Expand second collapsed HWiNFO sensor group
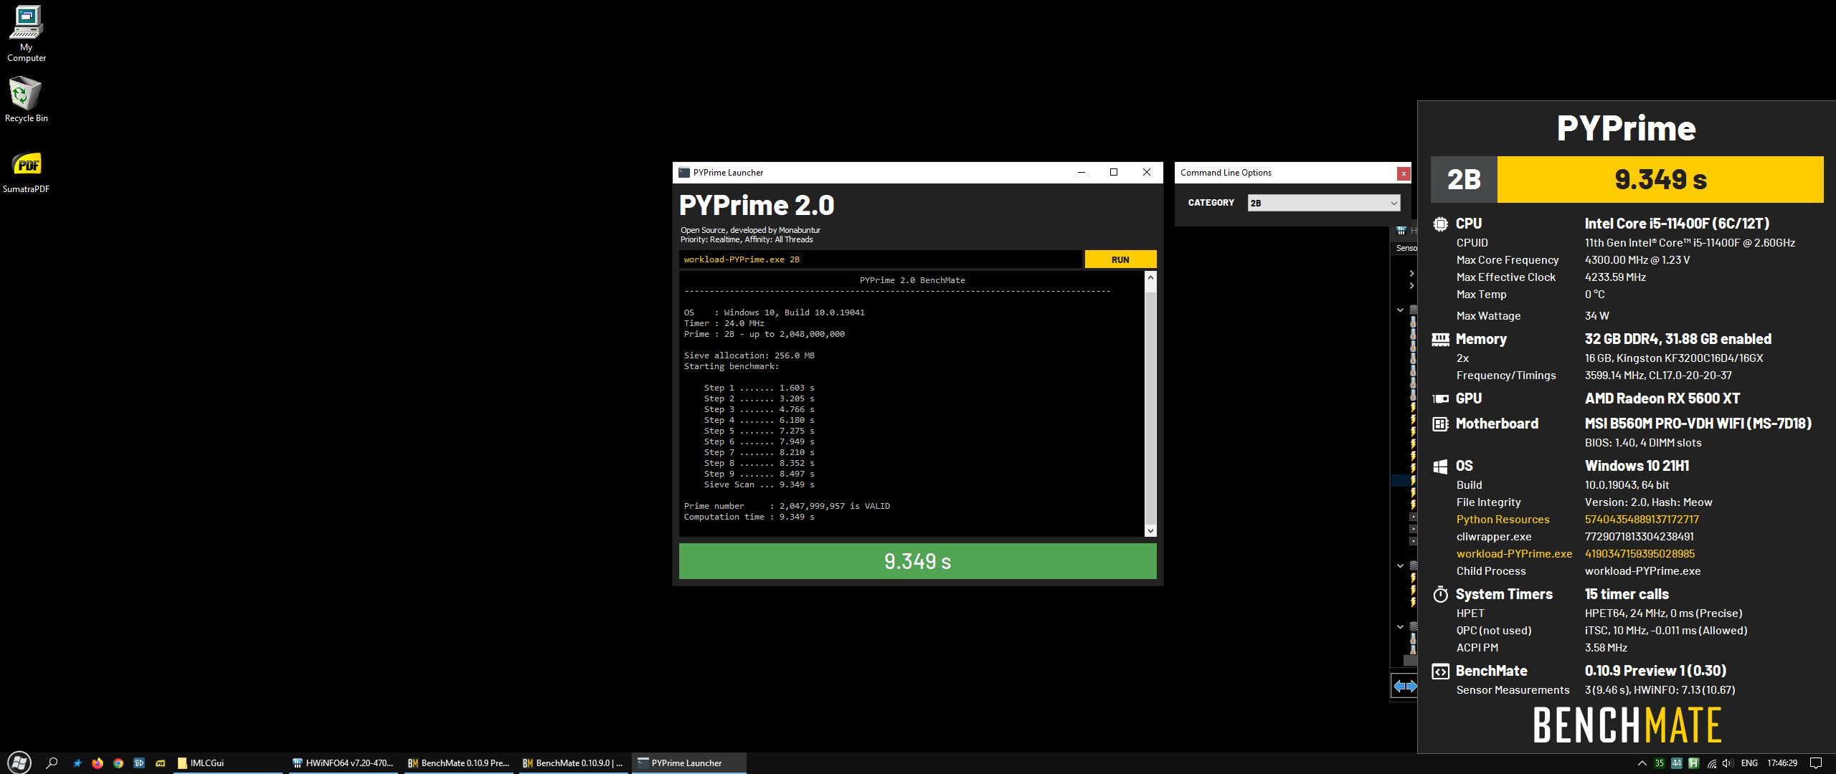The width and height of the screenshot is (1836, 774). click(1411, 285)
